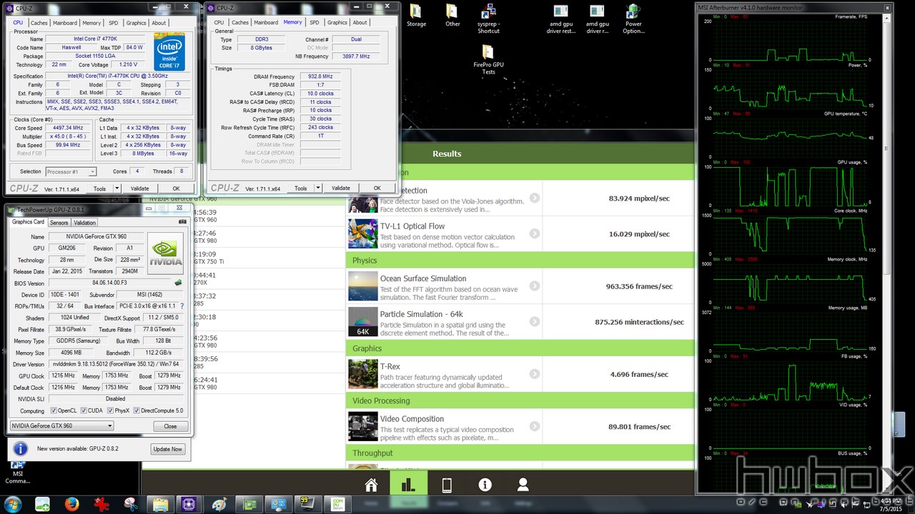915x514 pixels.
Task: Toggle the PhysX checkbox in GPU-Z
Action: pos(110,411)
